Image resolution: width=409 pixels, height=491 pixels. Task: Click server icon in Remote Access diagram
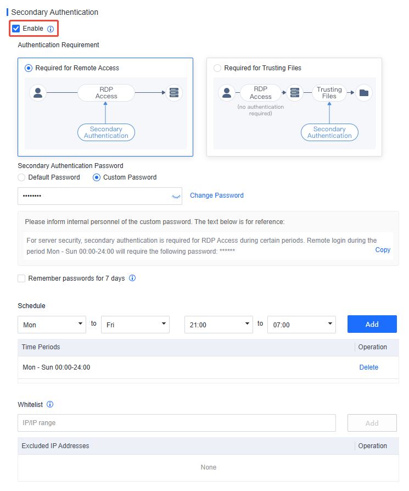tap(174, 93)
